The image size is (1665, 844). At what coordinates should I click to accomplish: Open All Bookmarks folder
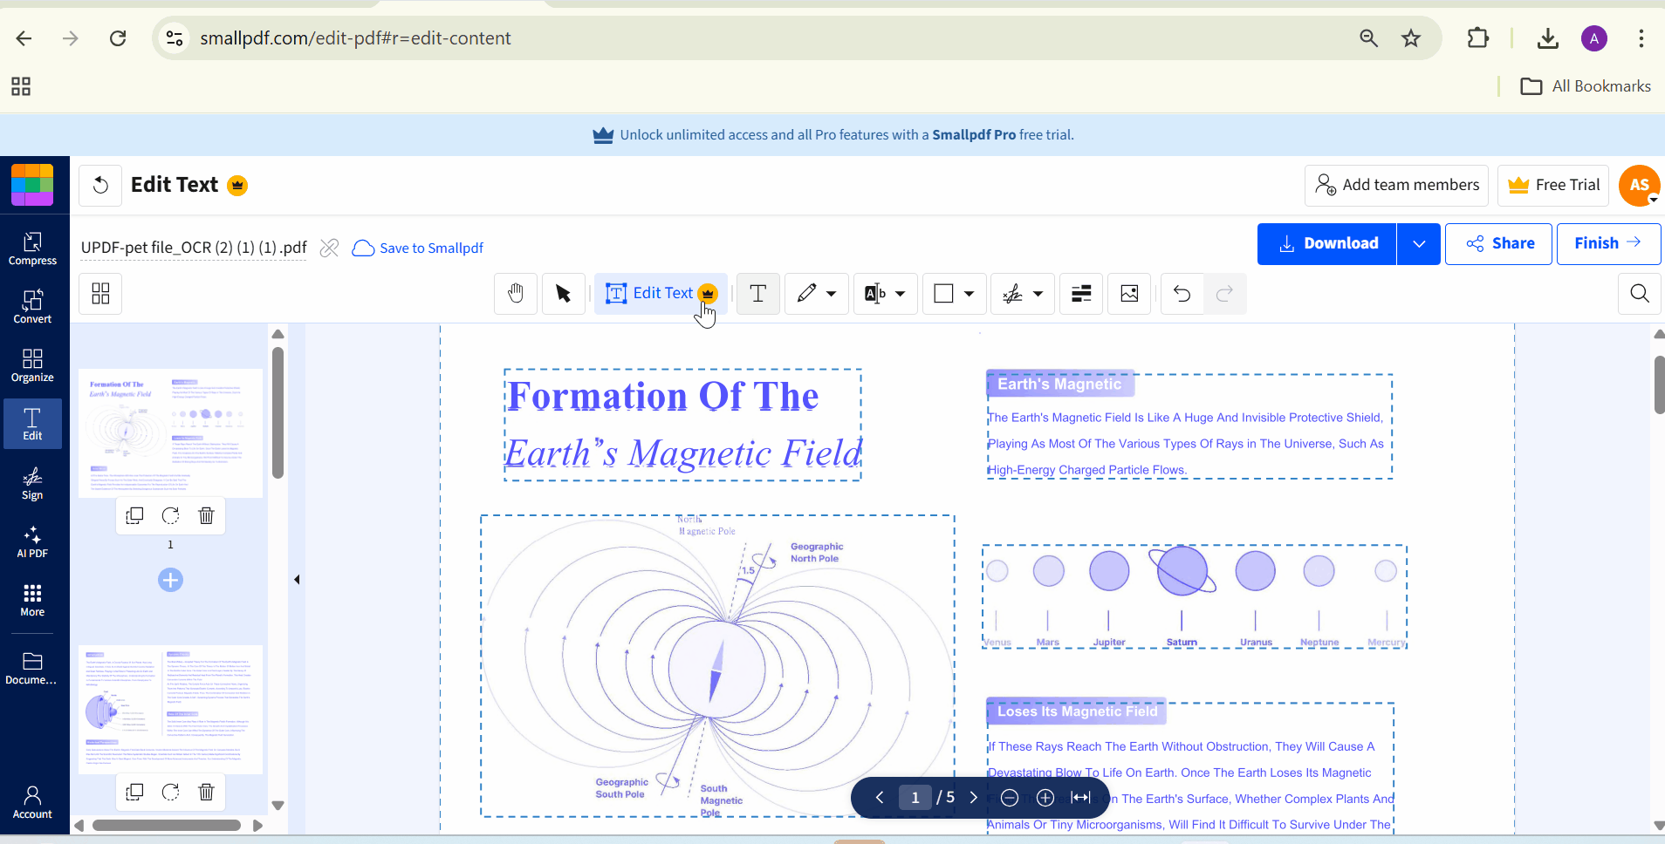pos(1586,86)
